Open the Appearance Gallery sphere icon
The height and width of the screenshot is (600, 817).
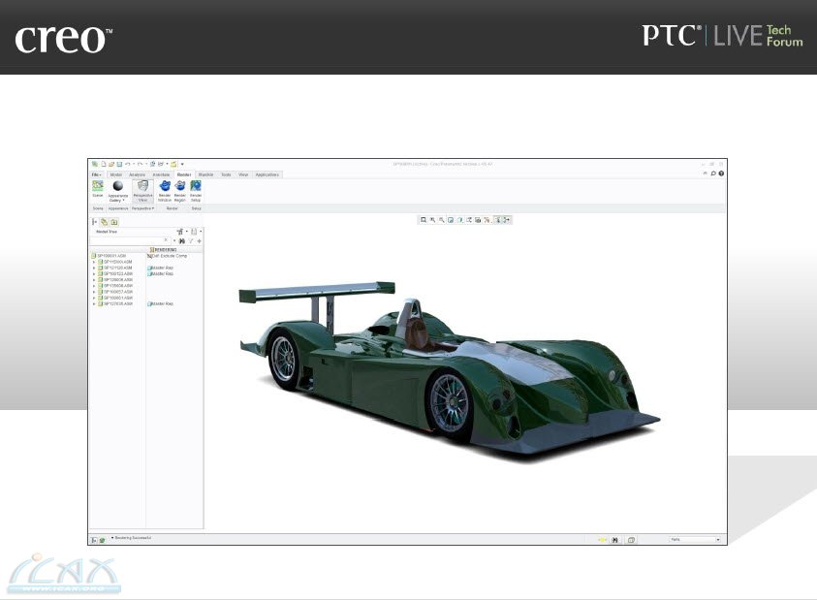[x=118, y=186]
